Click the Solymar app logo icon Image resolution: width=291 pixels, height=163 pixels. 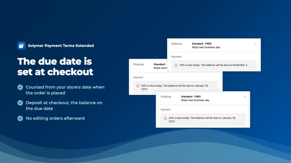21,46
